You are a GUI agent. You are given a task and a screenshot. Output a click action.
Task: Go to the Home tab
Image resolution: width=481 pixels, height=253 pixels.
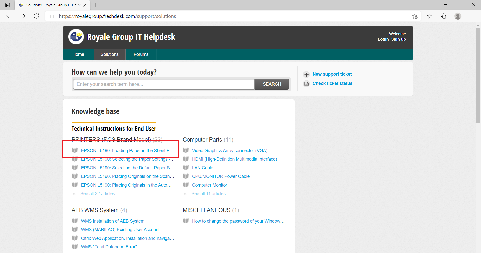click(x=78, y=54)
